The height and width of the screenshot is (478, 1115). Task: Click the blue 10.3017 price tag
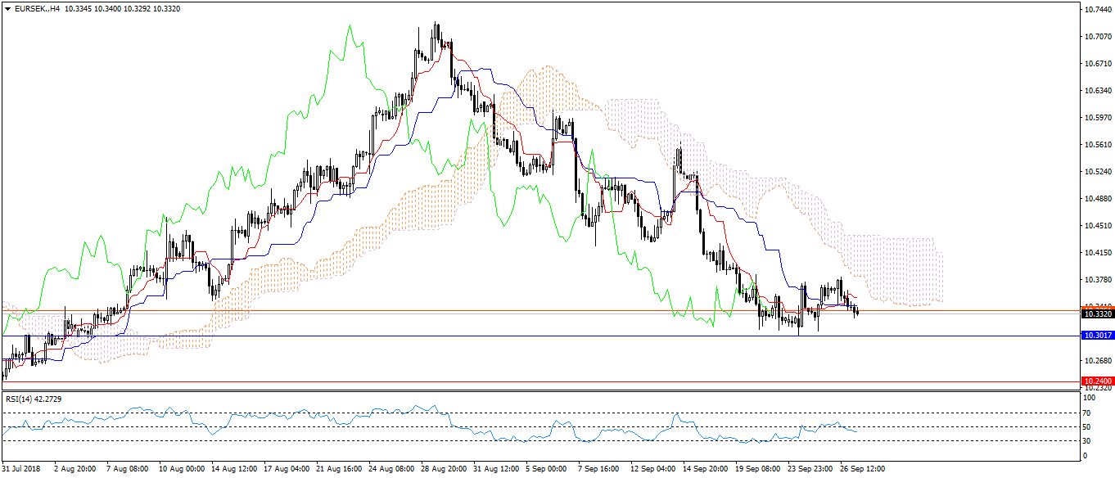pos(1097,336)
